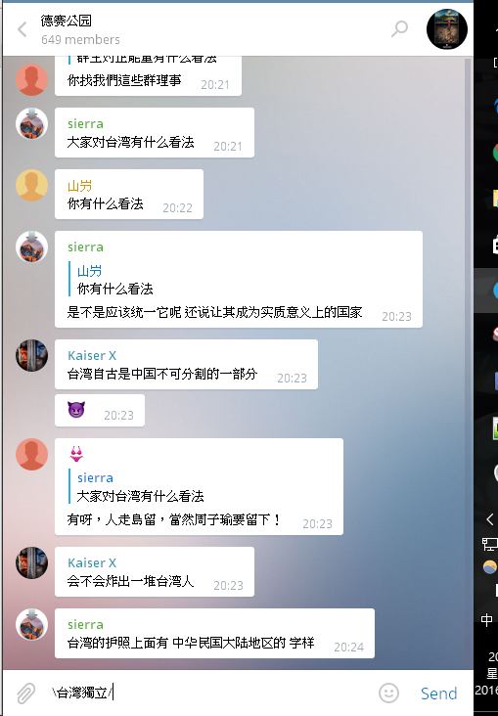Open search in this chat
The image size is (498, 716).
pos(400,28)
